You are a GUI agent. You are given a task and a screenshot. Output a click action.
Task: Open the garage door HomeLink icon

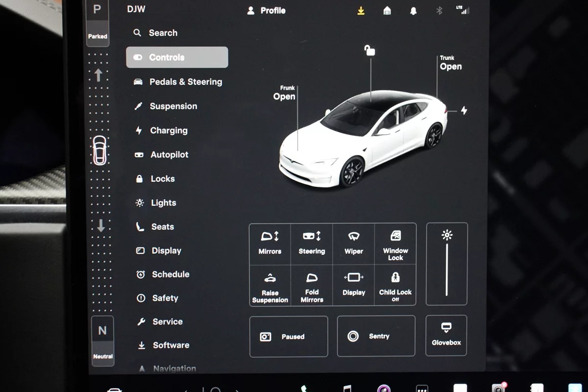click(387, 11)
